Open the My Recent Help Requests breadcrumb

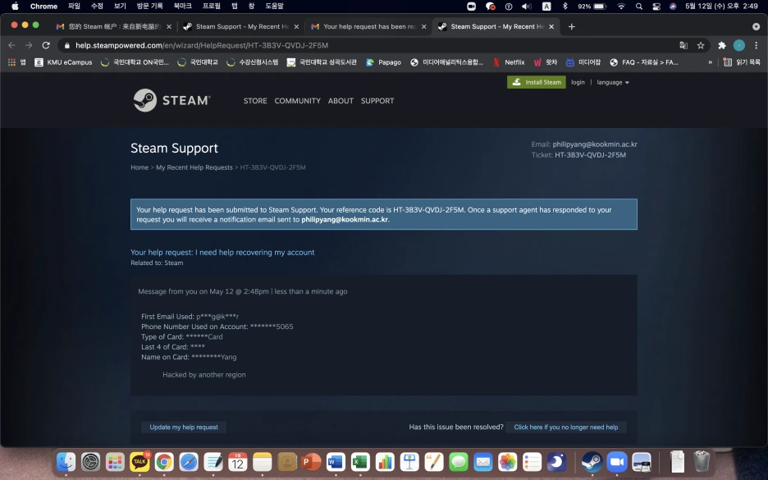point(194,167)
